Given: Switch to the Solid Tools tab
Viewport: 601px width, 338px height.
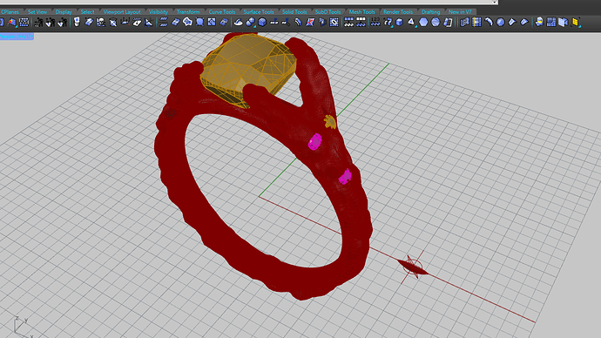Looking at the screenshot, I should click(x=294, y=12).
